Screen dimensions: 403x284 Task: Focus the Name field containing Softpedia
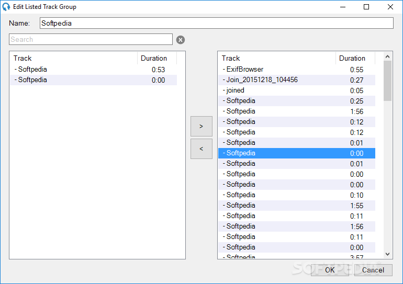point(216,23)
